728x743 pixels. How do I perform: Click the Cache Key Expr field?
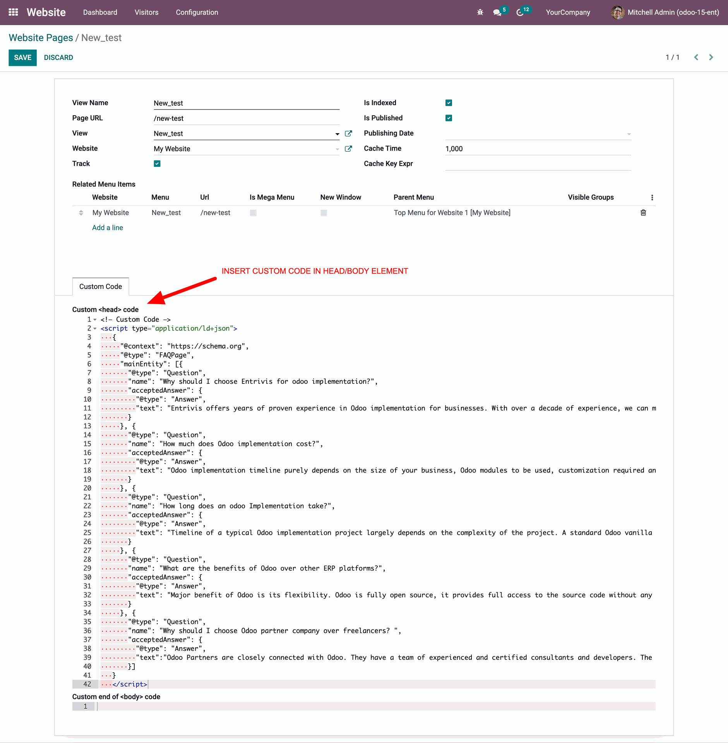[538, 164]
